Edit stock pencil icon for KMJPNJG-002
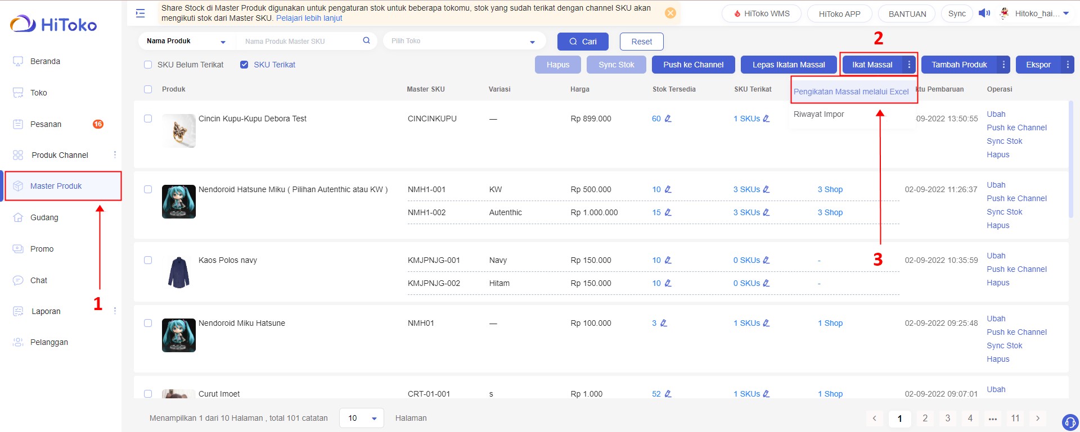The width and height of the screenshot is (1080, 432). click(668, 283)
